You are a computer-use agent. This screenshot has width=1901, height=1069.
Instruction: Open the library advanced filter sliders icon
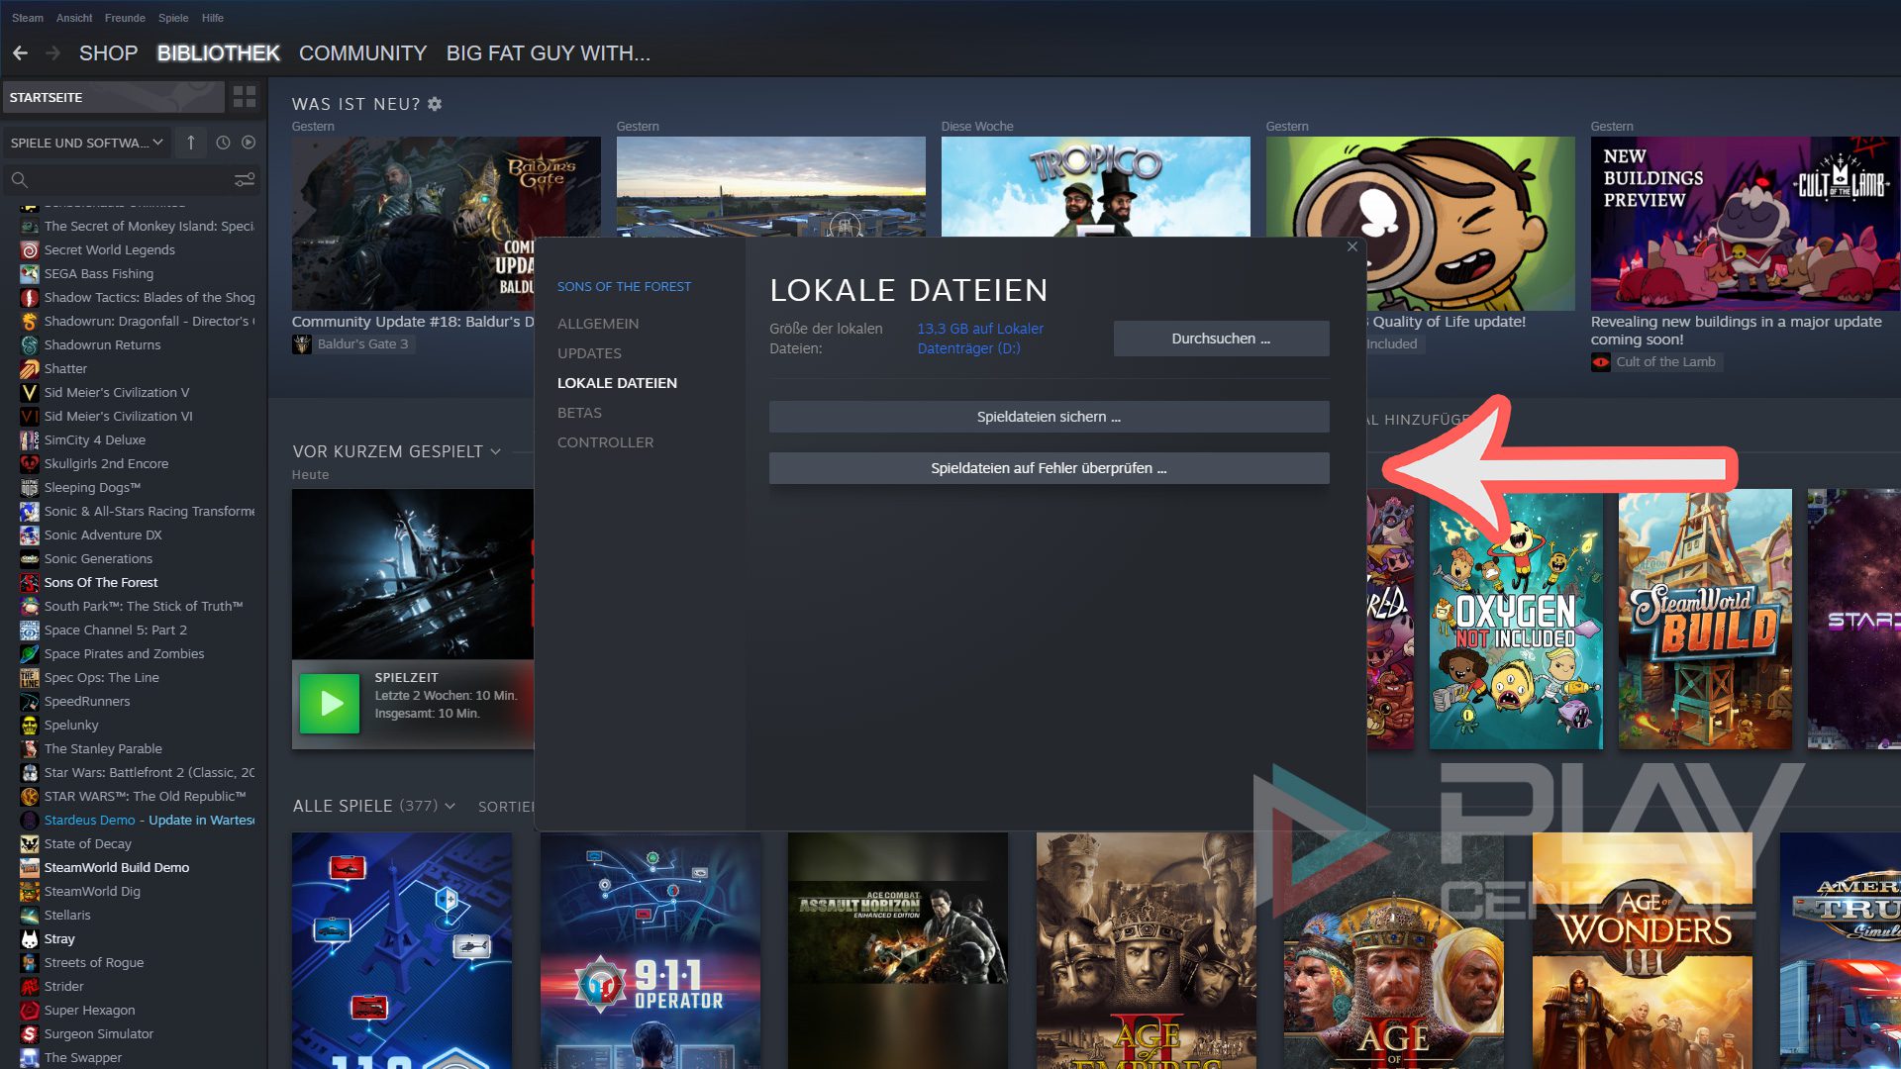click(244, 179)
